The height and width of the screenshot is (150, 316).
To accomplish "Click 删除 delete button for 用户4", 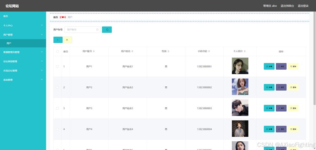I will (x=293, y=129).
